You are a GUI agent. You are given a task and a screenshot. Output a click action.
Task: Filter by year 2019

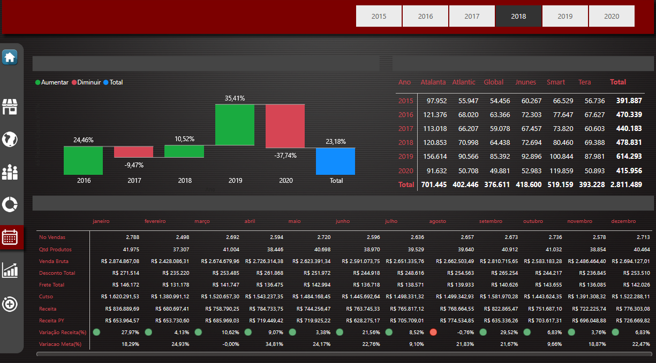click(x=565, y=17)
